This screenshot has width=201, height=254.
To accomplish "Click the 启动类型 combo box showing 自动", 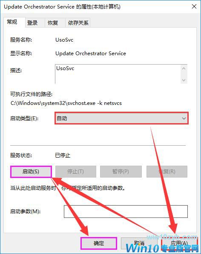I will [121, 119].
